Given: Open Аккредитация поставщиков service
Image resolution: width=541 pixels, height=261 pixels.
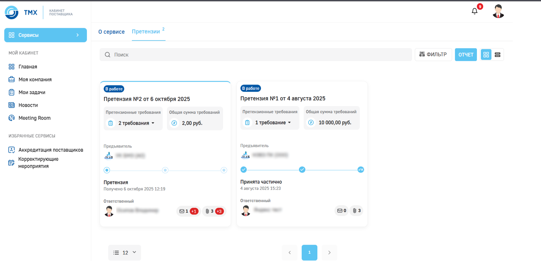Looking at the screenshot, I should pos(51,150).
